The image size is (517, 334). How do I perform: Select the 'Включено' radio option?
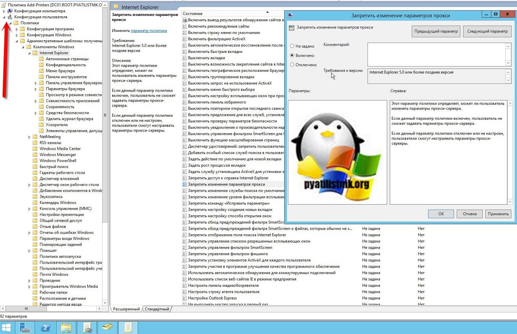[x=292, y=56]
